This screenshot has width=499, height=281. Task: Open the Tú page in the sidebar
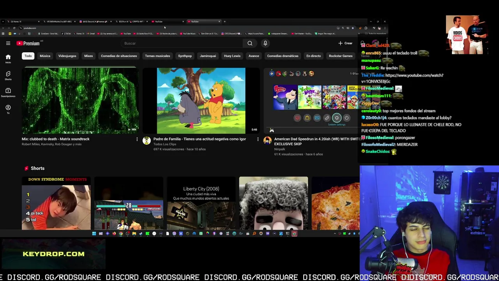point(8,109)
